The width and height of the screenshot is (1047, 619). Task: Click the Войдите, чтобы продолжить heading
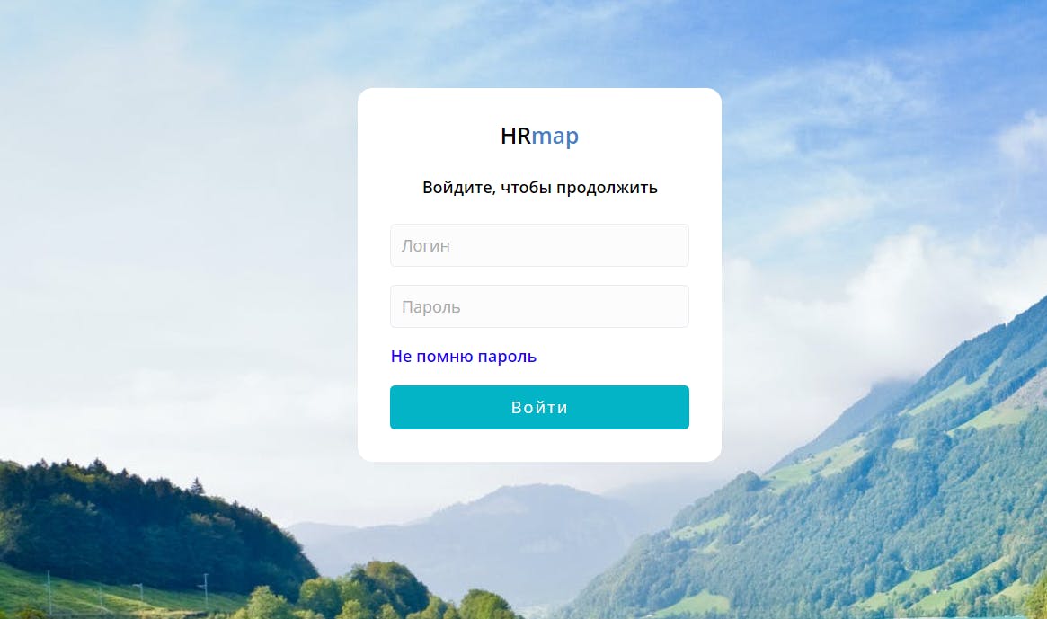539,188
